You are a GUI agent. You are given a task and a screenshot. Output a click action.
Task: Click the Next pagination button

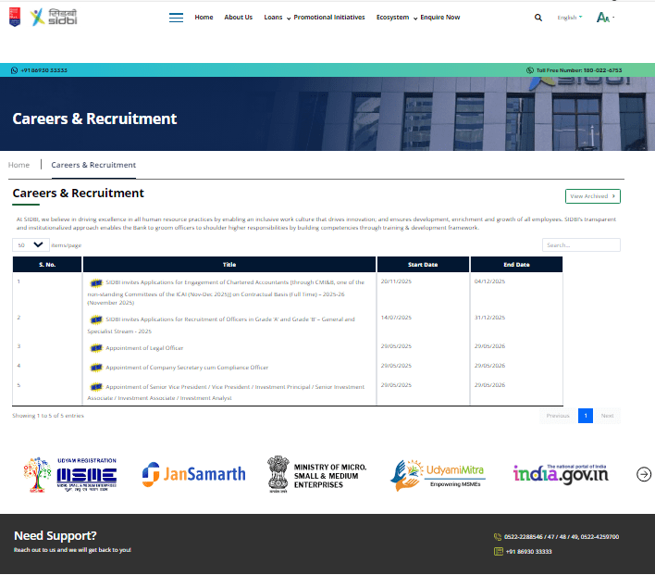pyautogui.click(x=607, y=416)
